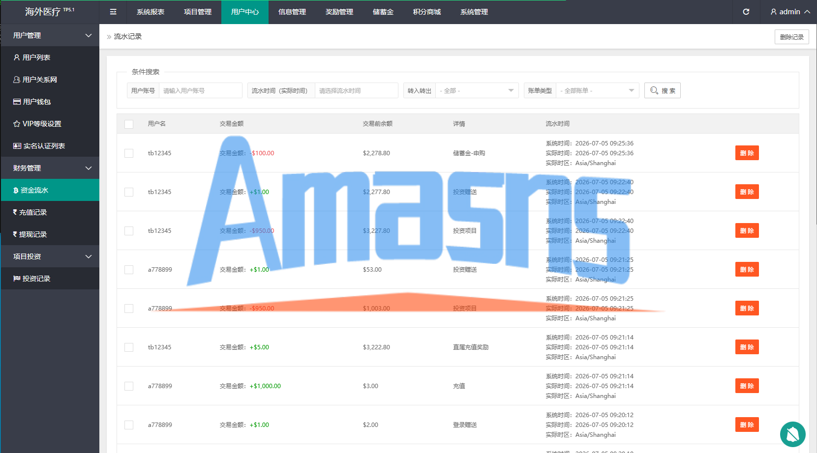Check the row for a778899 充值

coord(129,386)
